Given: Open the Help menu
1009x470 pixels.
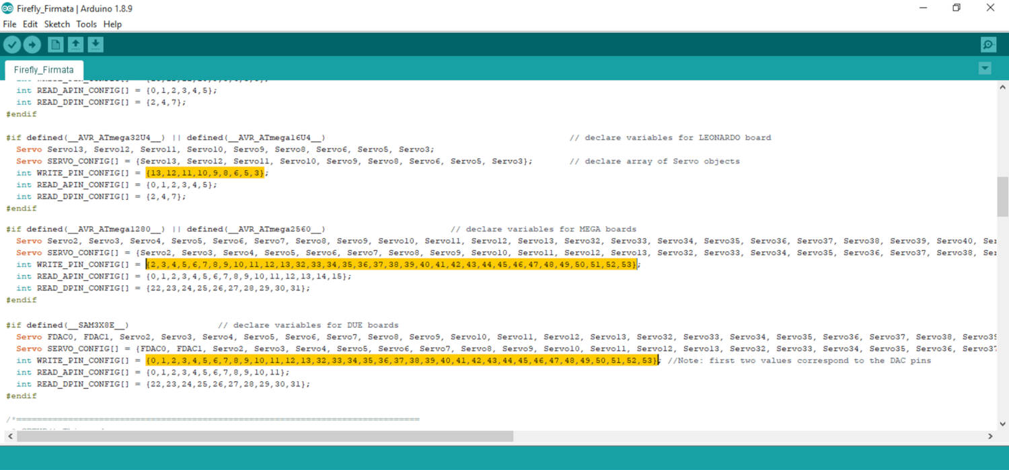Looking at the screenshot, I should coord(112,24).
